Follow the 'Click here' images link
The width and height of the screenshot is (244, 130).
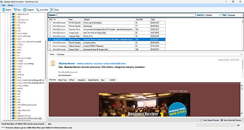pos(183,91)
